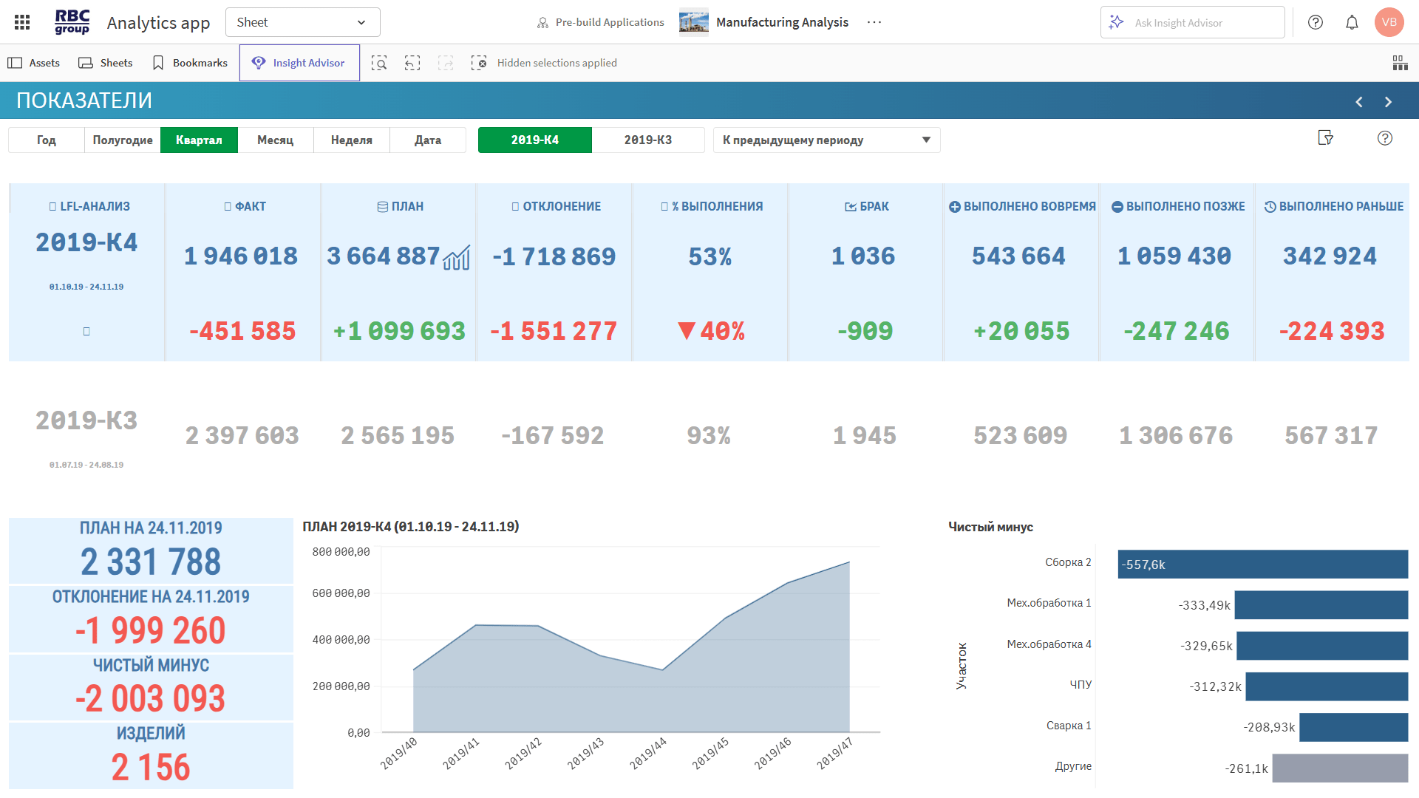The height and width of the screenshot is (798, 1419).
Task: Select the Год period option
Action: pos(47,140)
